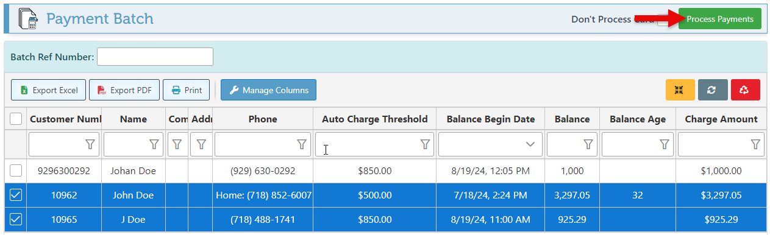This screenshot has height=235, width=770.
Task: Click the Charge Amount filter funnel icon
Action: [x=755, y=144]
